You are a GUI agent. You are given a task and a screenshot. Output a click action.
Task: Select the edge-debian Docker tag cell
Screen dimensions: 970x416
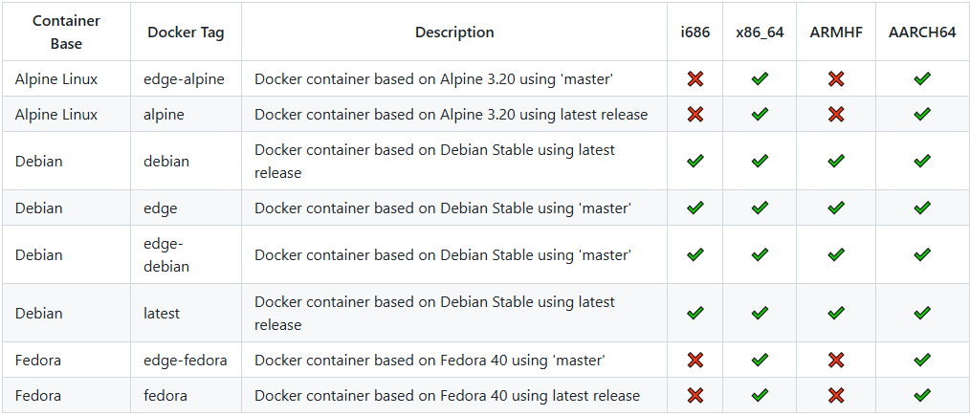click(x=166, y=255)
